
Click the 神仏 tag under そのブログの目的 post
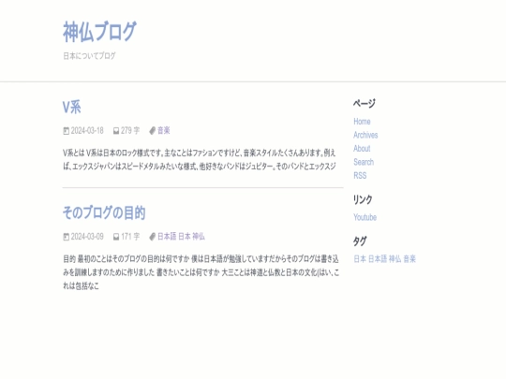pos(199,236)
